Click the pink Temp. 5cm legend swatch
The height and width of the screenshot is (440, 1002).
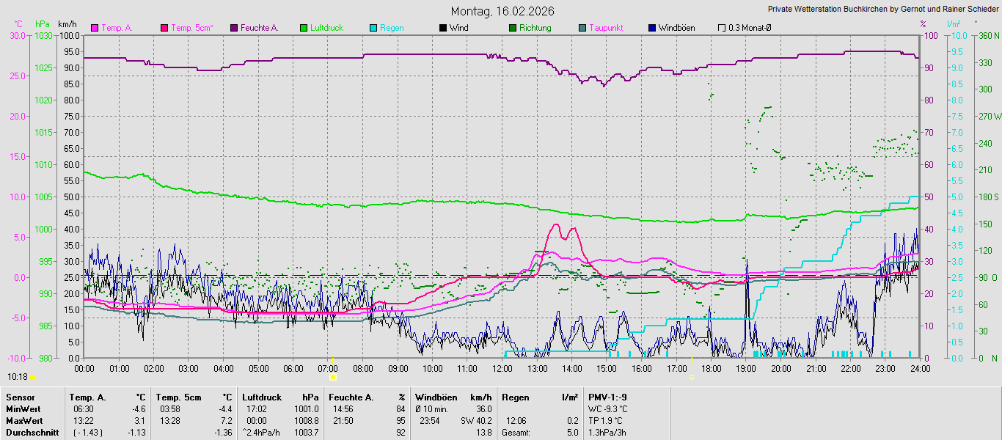click(x=164, y=28)
